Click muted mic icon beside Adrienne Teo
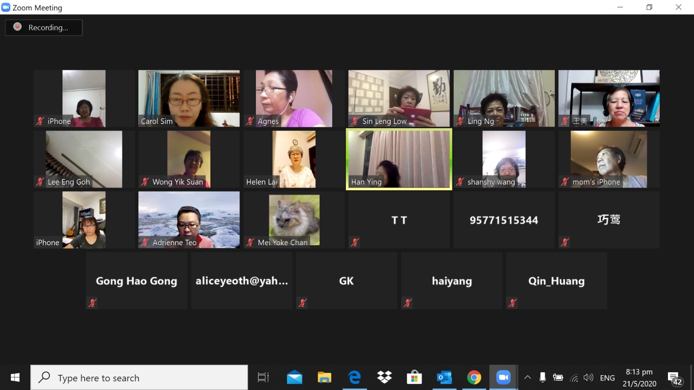 click(x=145, y=243)
